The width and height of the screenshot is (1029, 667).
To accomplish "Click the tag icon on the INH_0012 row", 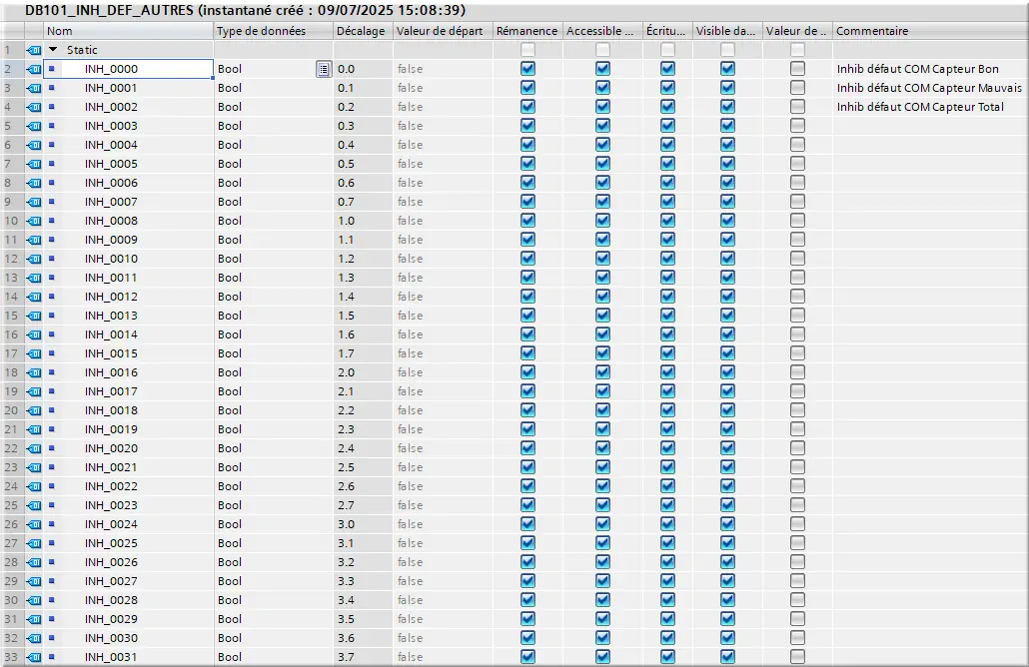I will [x=34, y=297].
